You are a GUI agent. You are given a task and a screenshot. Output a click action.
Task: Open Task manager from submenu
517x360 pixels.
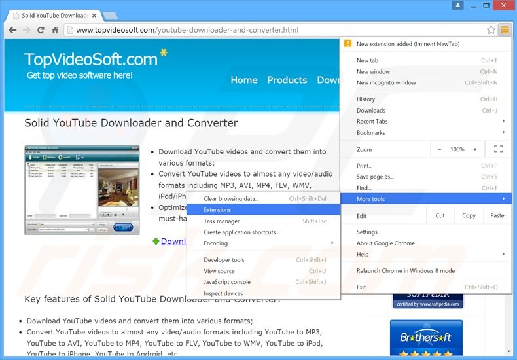point(264,221)
